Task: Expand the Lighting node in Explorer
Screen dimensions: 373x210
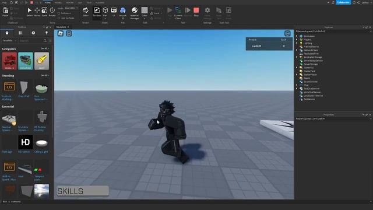Action: point(297,43)
